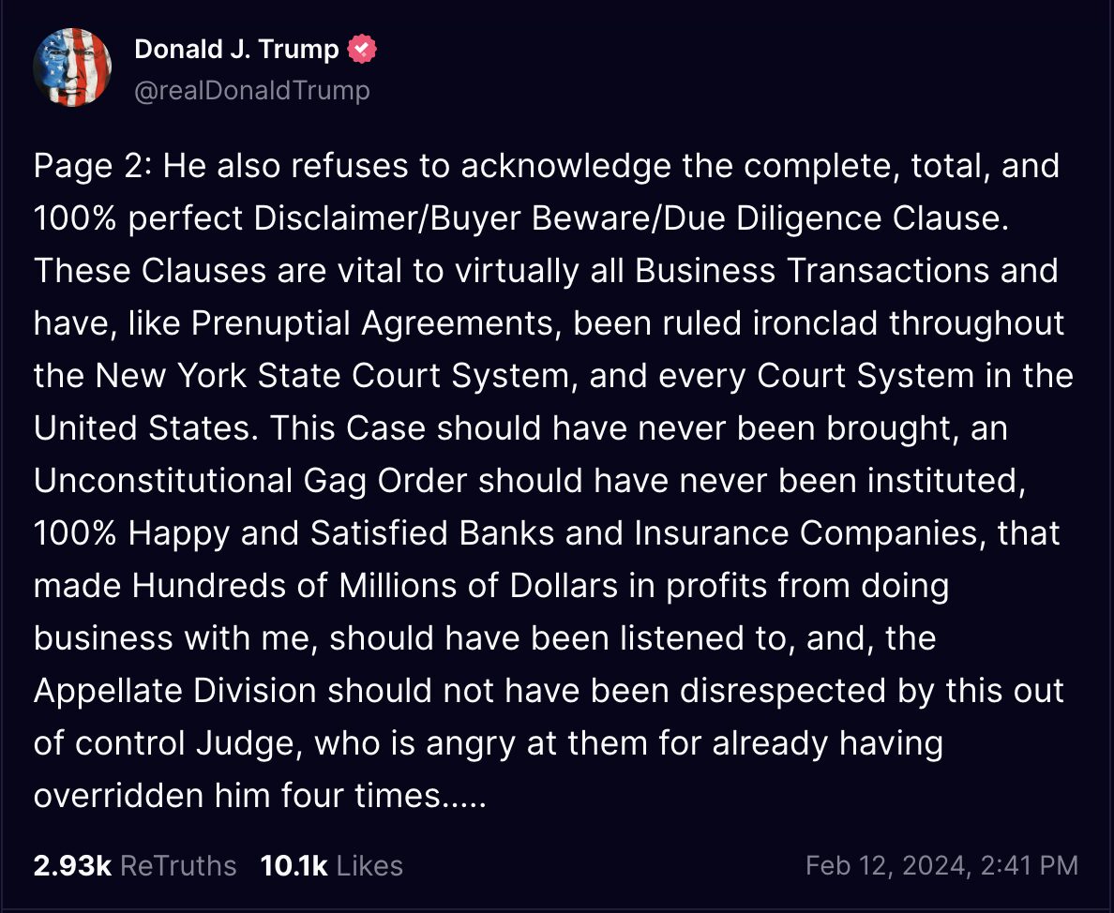View the 2.93k ReTruths count
Screen dimensions: 1114x913
[x=72, y=865]
